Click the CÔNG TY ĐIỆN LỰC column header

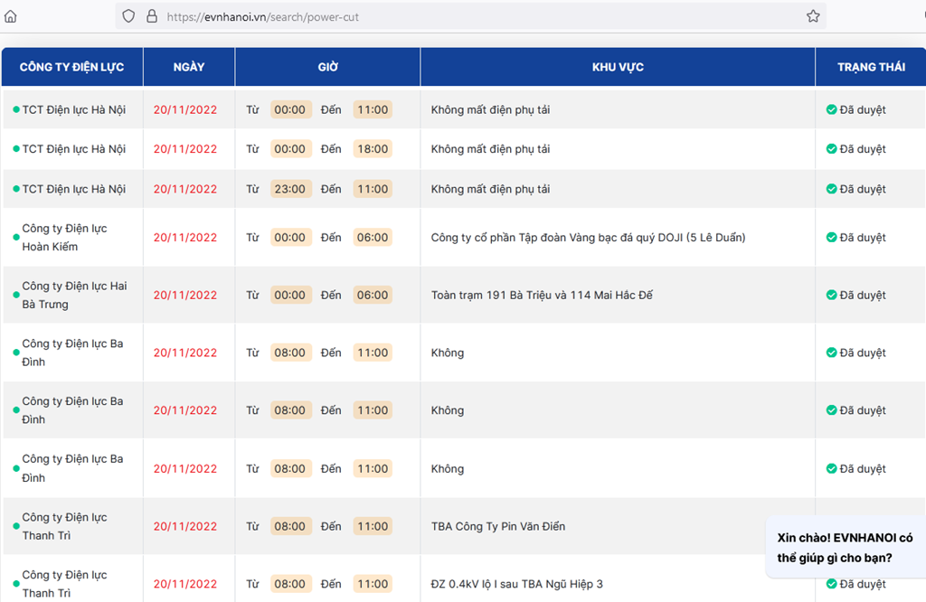click(72, 67)
